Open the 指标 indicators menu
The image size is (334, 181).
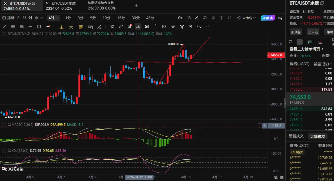tap(8, 18)
